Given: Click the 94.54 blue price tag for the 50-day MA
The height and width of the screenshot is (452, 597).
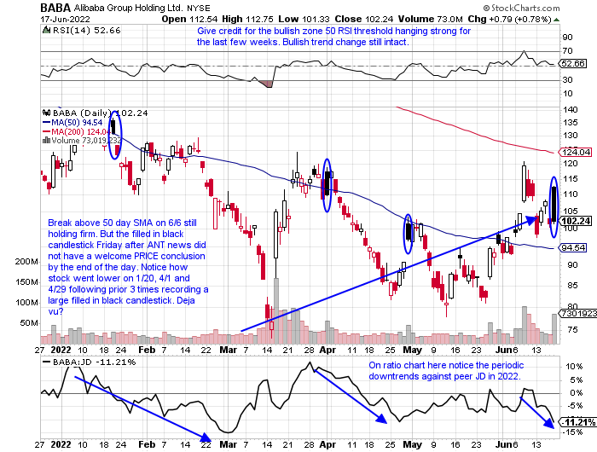Looking at the screenshot, I should [572, 248].
